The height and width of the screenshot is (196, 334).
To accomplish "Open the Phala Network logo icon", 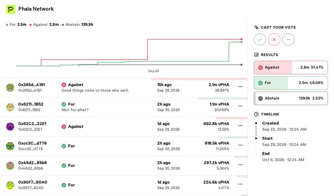I will tap(11, 9).
